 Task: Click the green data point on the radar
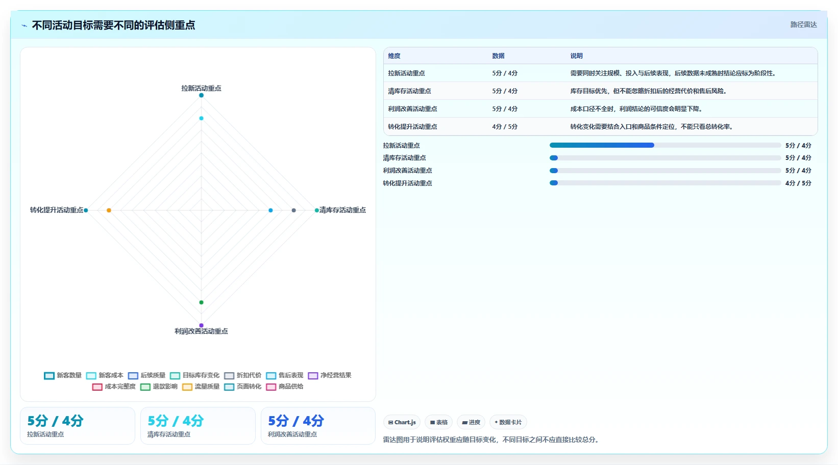(201, 303)
